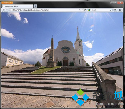The width and height of the screenshot is (125, 109).
Task: Run search with the magnifier icon
Action: tap(111, 10)
